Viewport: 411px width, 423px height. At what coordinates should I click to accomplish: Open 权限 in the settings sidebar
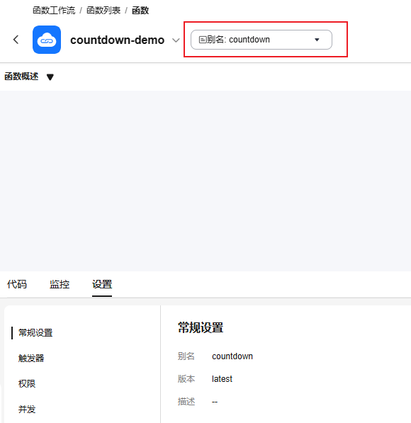coord(27,384)
